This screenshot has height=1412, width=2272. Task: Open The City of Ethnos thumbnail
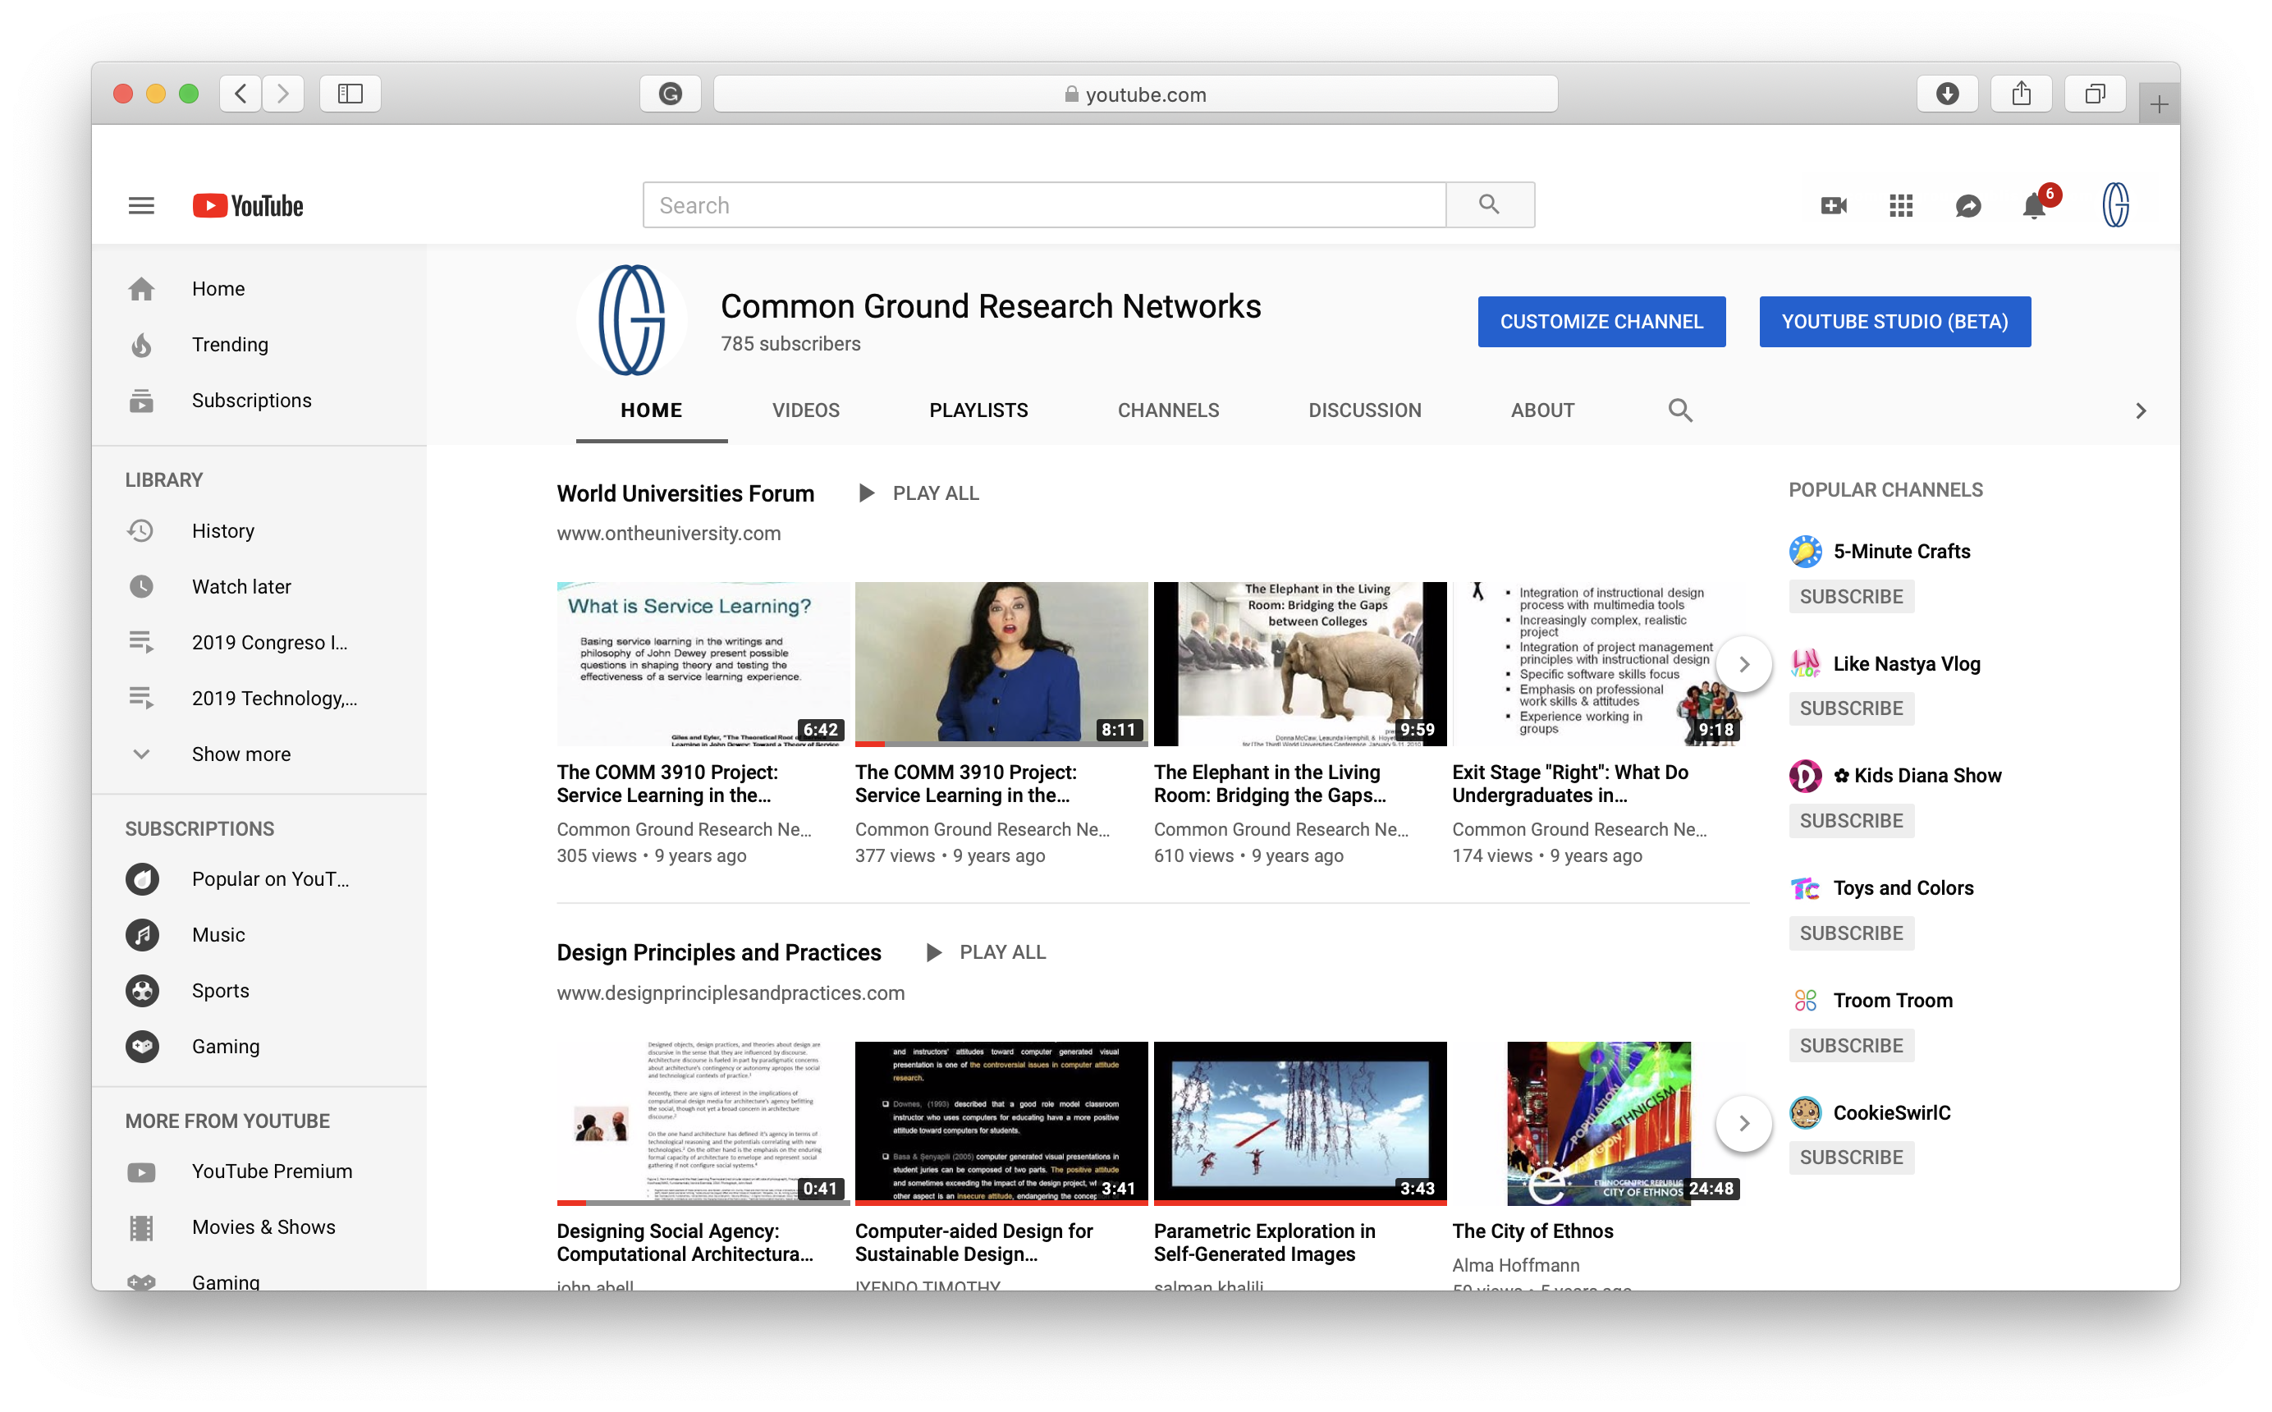point(1598,1123)
